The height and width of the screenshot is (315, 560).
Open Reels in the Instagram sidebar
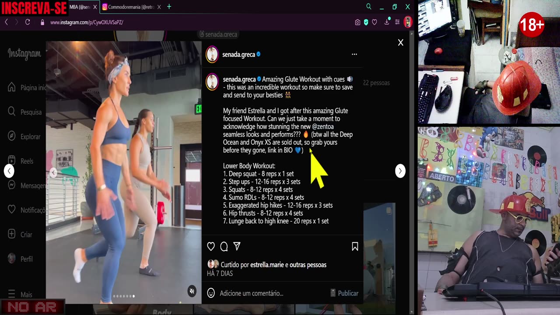[21, 161]
